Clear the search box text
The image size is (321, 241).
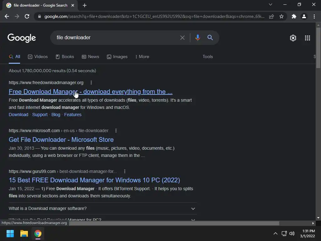tap(182, 38)
